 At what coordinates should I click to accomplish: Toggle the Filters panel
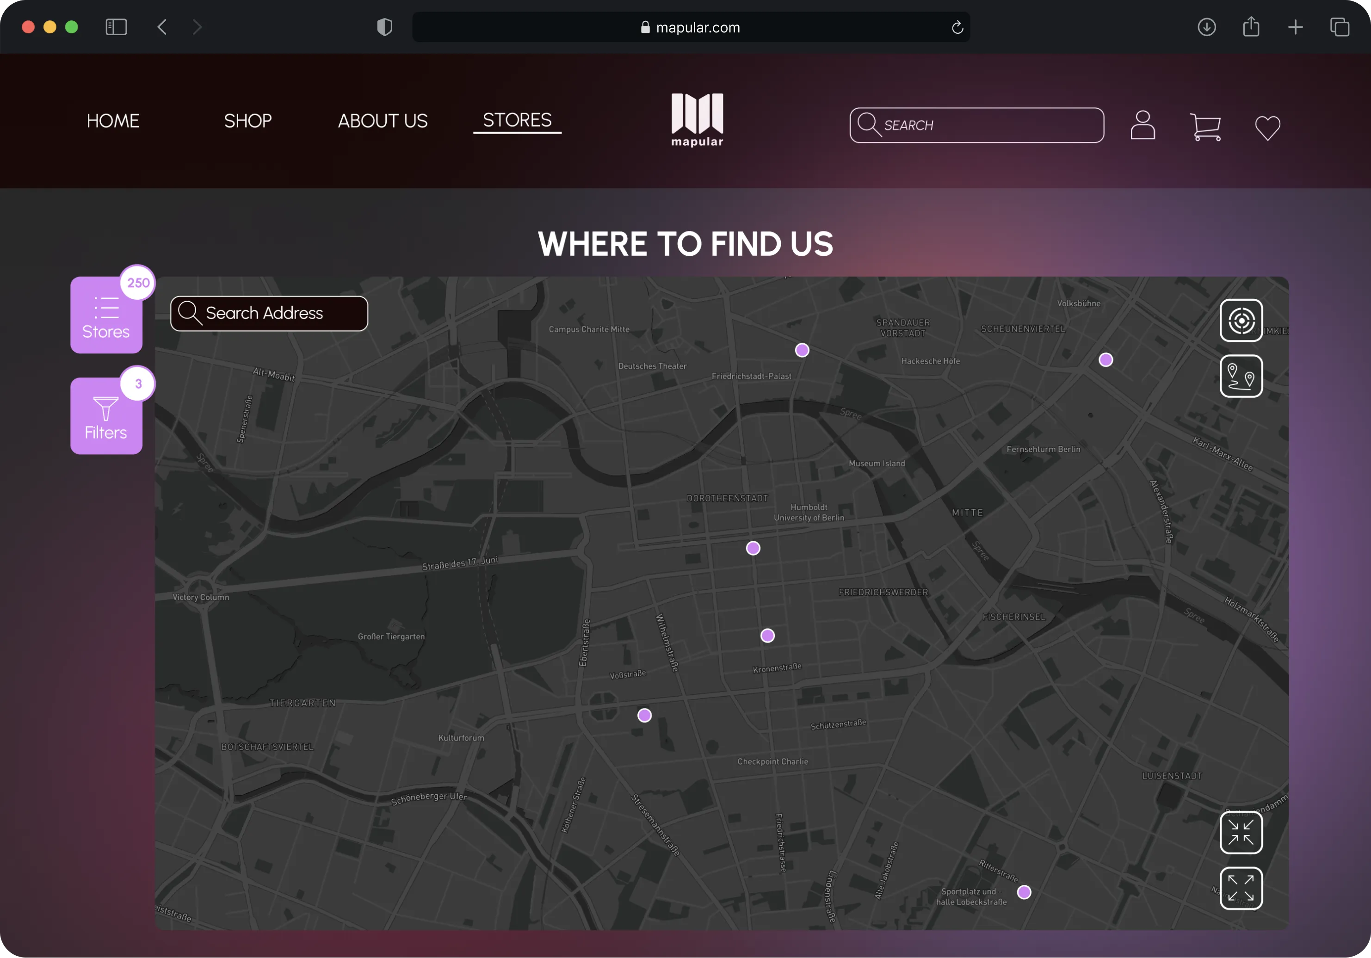point(105,416)
